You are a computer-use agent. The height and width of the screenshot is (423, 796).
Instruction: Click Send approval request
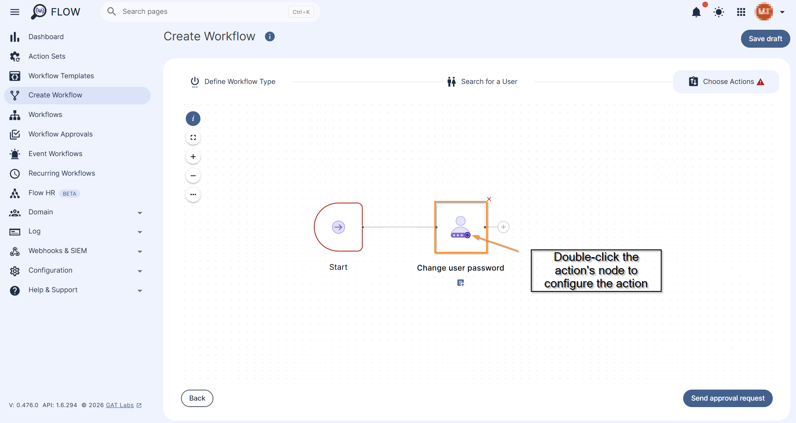(728, 398)
